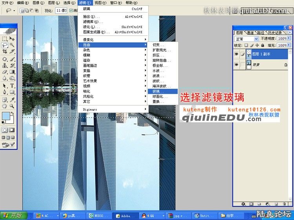294x220 pixels.
Task: Hide the 图层 1 副本 layer eye
Action: (x=236, y=54)
